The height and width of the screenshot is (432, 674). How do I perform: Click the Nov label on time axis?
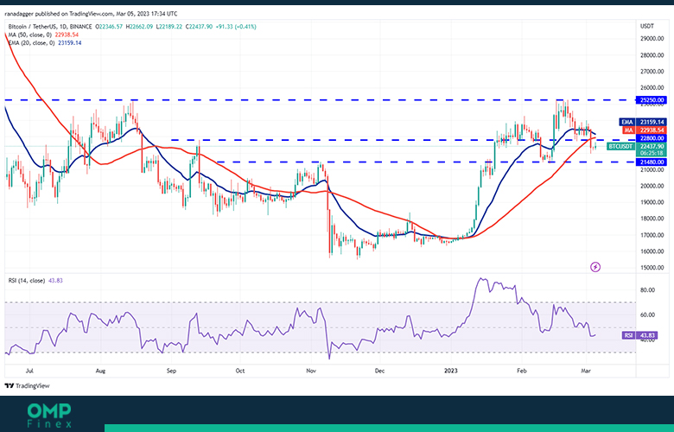[311, 371]
